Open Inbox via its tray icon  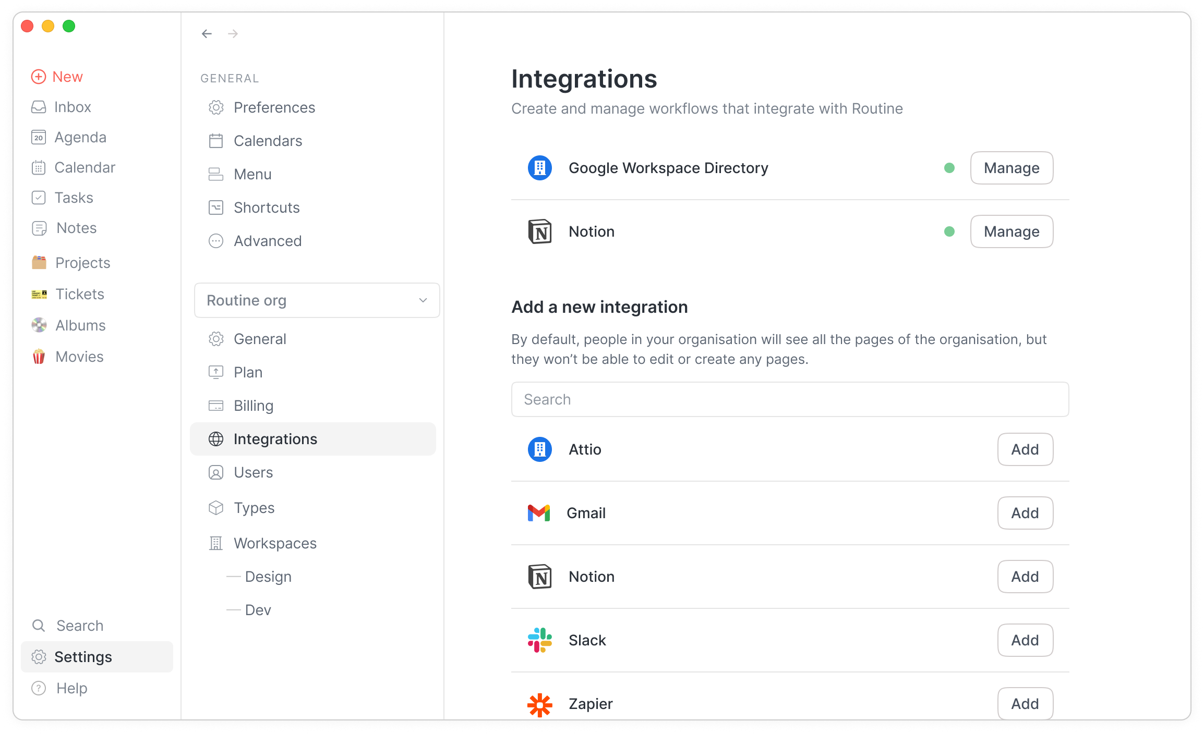click(39, 107)
